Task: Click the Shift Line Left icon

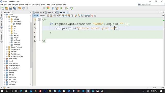Action: (x=86, y=16)
